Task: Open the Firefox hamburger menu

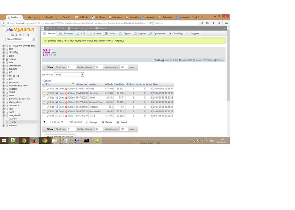Action: (x=226, y=23)
